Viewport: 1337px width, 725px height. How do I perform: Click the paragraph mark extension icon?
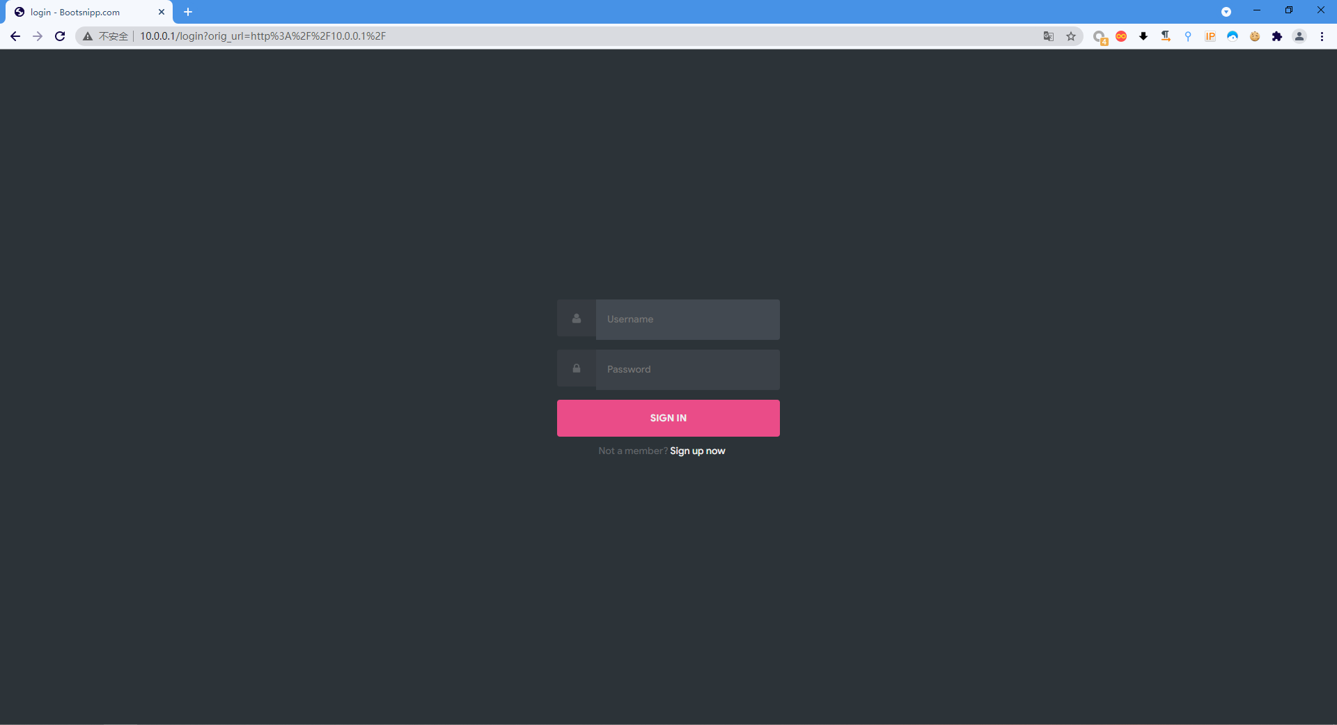[x=1166, y=36]
